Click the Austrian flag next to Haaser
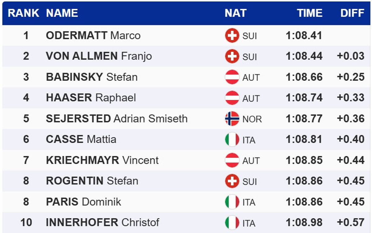The width and height of the screenshot is (372, 233). [x=232, y=98]
